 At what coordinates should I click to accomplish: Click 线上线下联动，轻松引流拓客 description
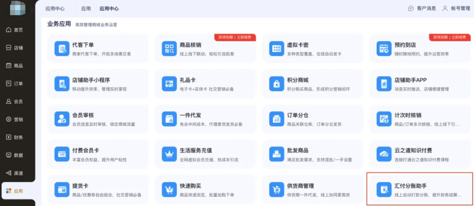pos(207,54)
